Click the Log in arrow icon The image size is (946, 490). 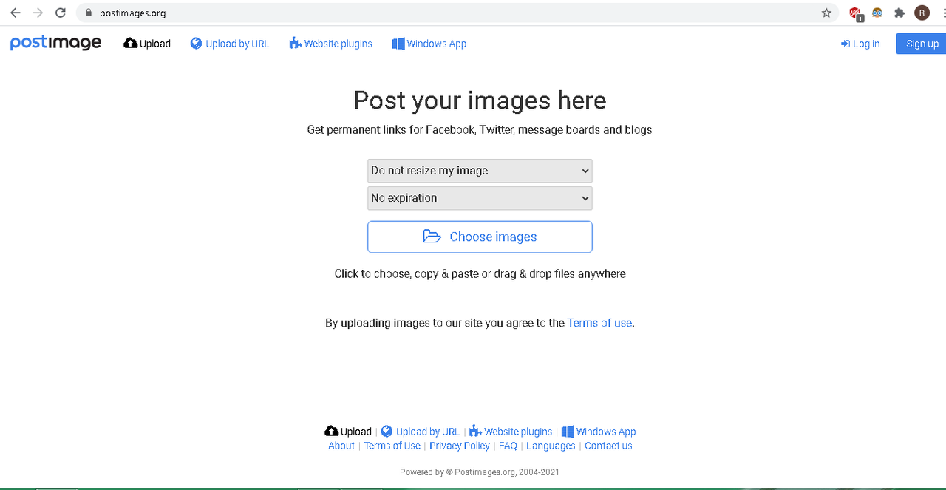[845, 44]
